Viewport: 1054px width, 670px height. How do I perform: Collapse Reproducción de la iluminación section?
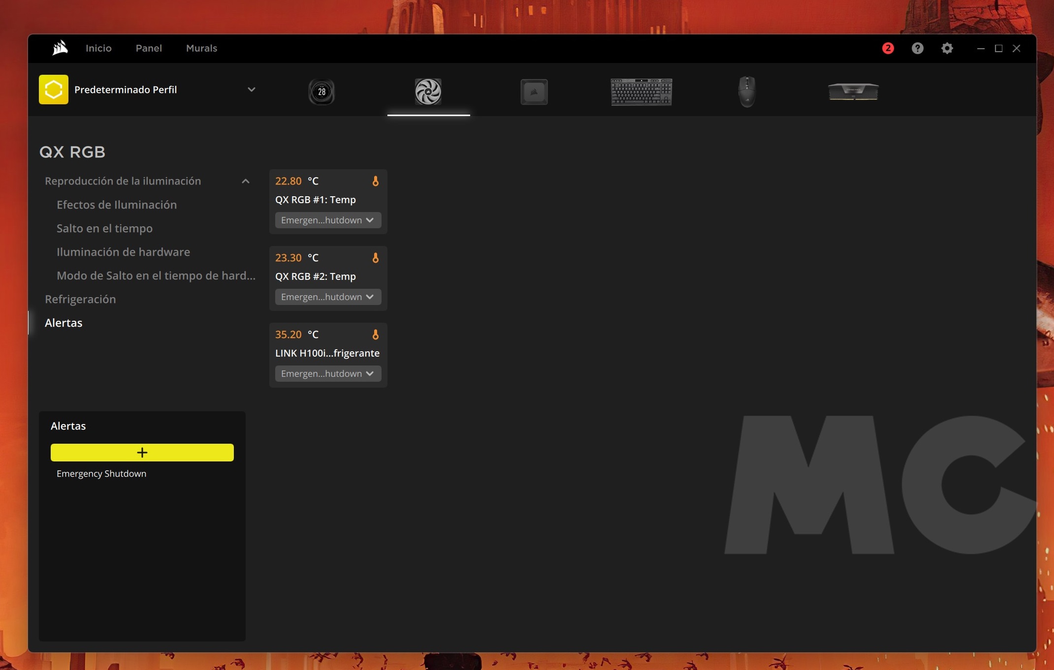(x=246, y=181)
